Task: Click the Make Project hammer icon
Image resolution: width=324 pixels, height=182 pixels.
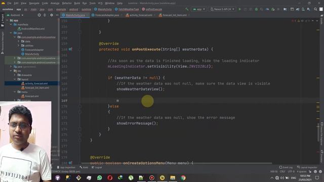Action: (187, 9)
